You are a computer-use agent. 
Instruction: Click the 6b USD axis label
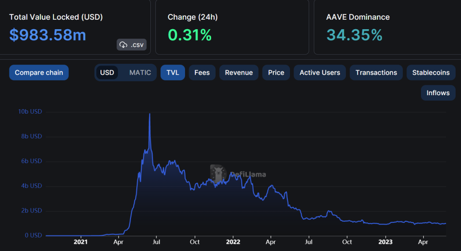pos(32,161)
